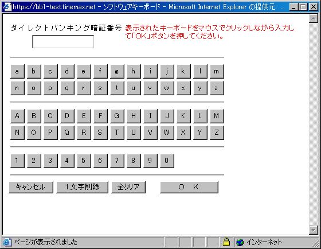Viewport: 321px width, 249px height.
Task: Click the uppercase 'R' key
Action: point(84,133)
